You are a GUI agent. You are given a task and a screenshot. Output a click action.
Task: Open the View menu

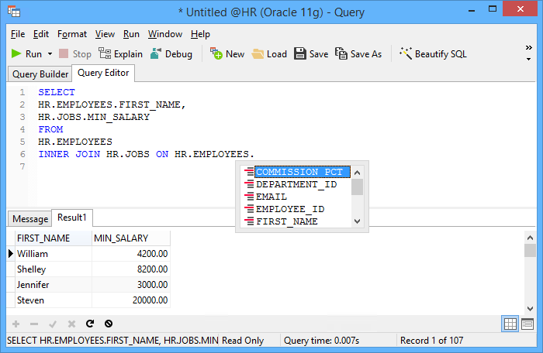tap(105, 34)
